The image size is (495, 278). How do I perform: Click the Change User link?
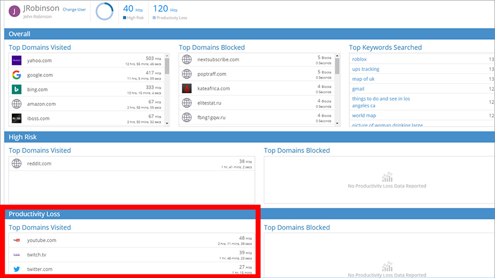(74, 10)
